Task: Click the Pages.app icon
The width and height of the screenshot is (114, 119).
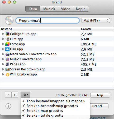Action: click(7, 64)
